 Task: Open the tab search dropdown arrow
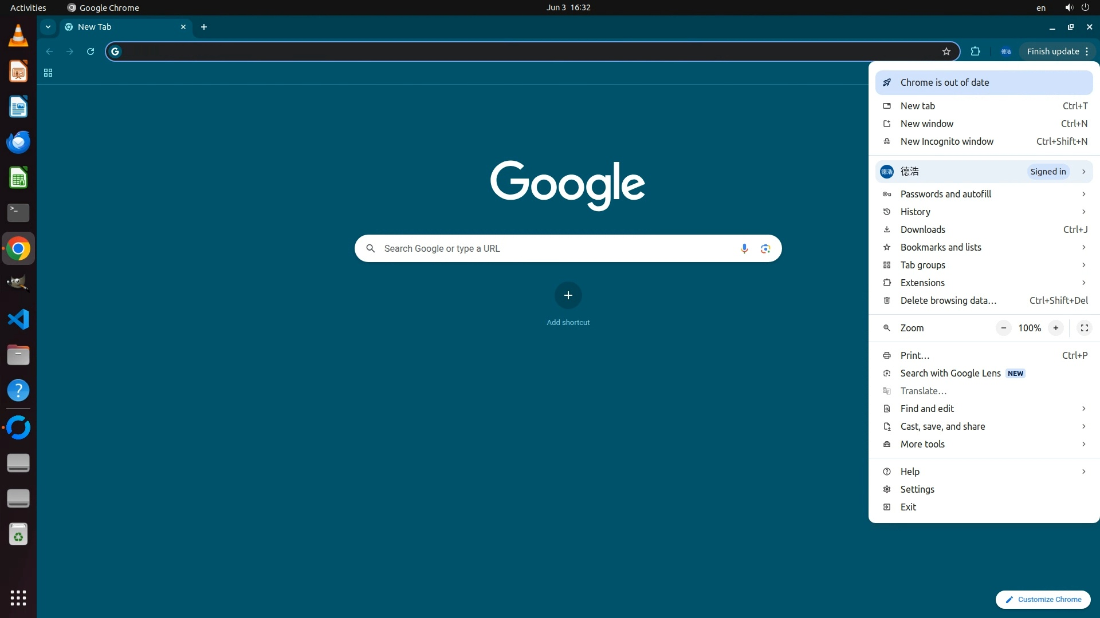pos(48,27)
